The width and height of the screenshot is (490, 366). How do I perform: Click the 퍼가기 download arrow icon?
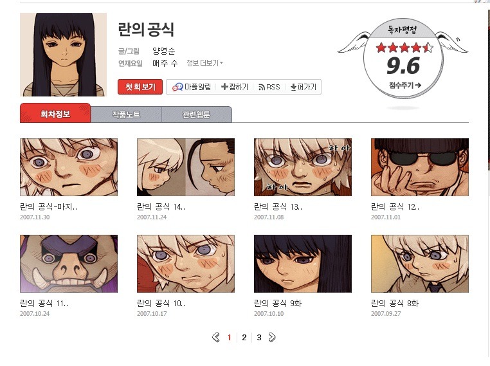293,87
